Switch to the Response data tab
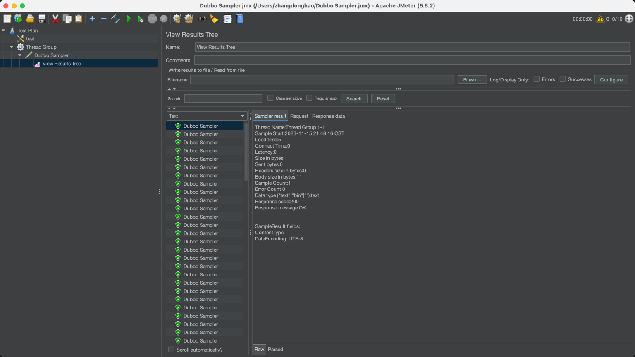Image resolution: width=635 pixels, height=357 pixels. click(x=328, y=116)
